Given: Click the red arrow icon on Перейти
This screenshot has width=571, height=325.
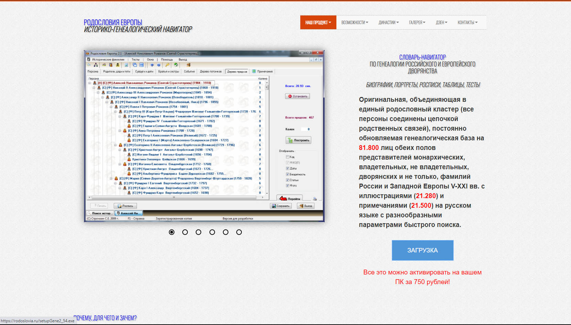Looking at the screenshot, I should tap(283, 198).
